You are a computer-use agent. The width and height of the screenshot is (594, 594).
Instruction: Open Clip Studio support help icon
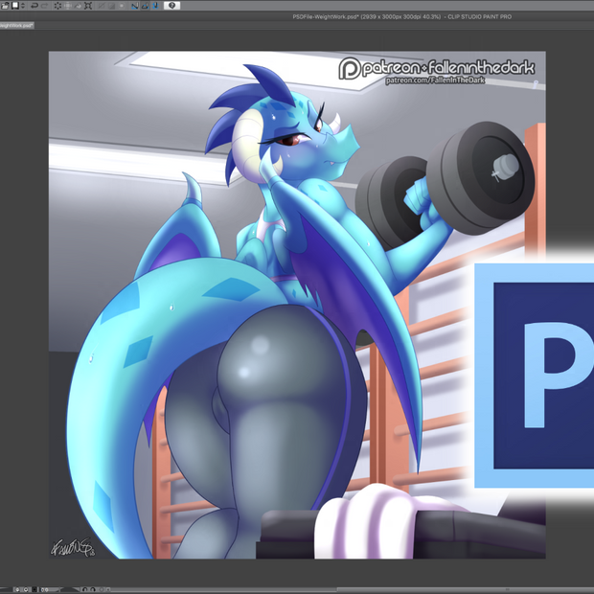(172, 6)
